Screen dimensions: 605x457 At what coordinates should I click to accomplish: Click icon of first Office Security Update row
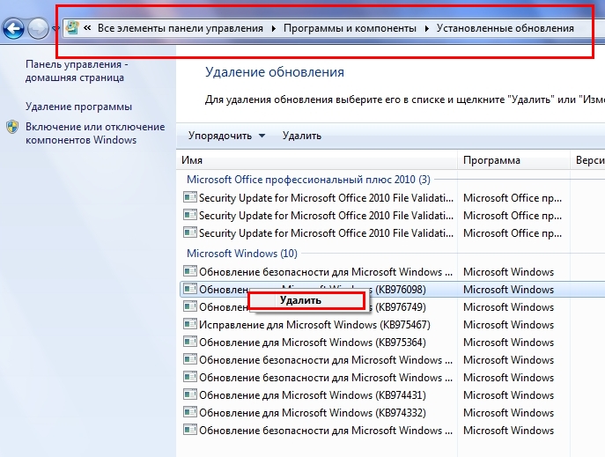190,197
